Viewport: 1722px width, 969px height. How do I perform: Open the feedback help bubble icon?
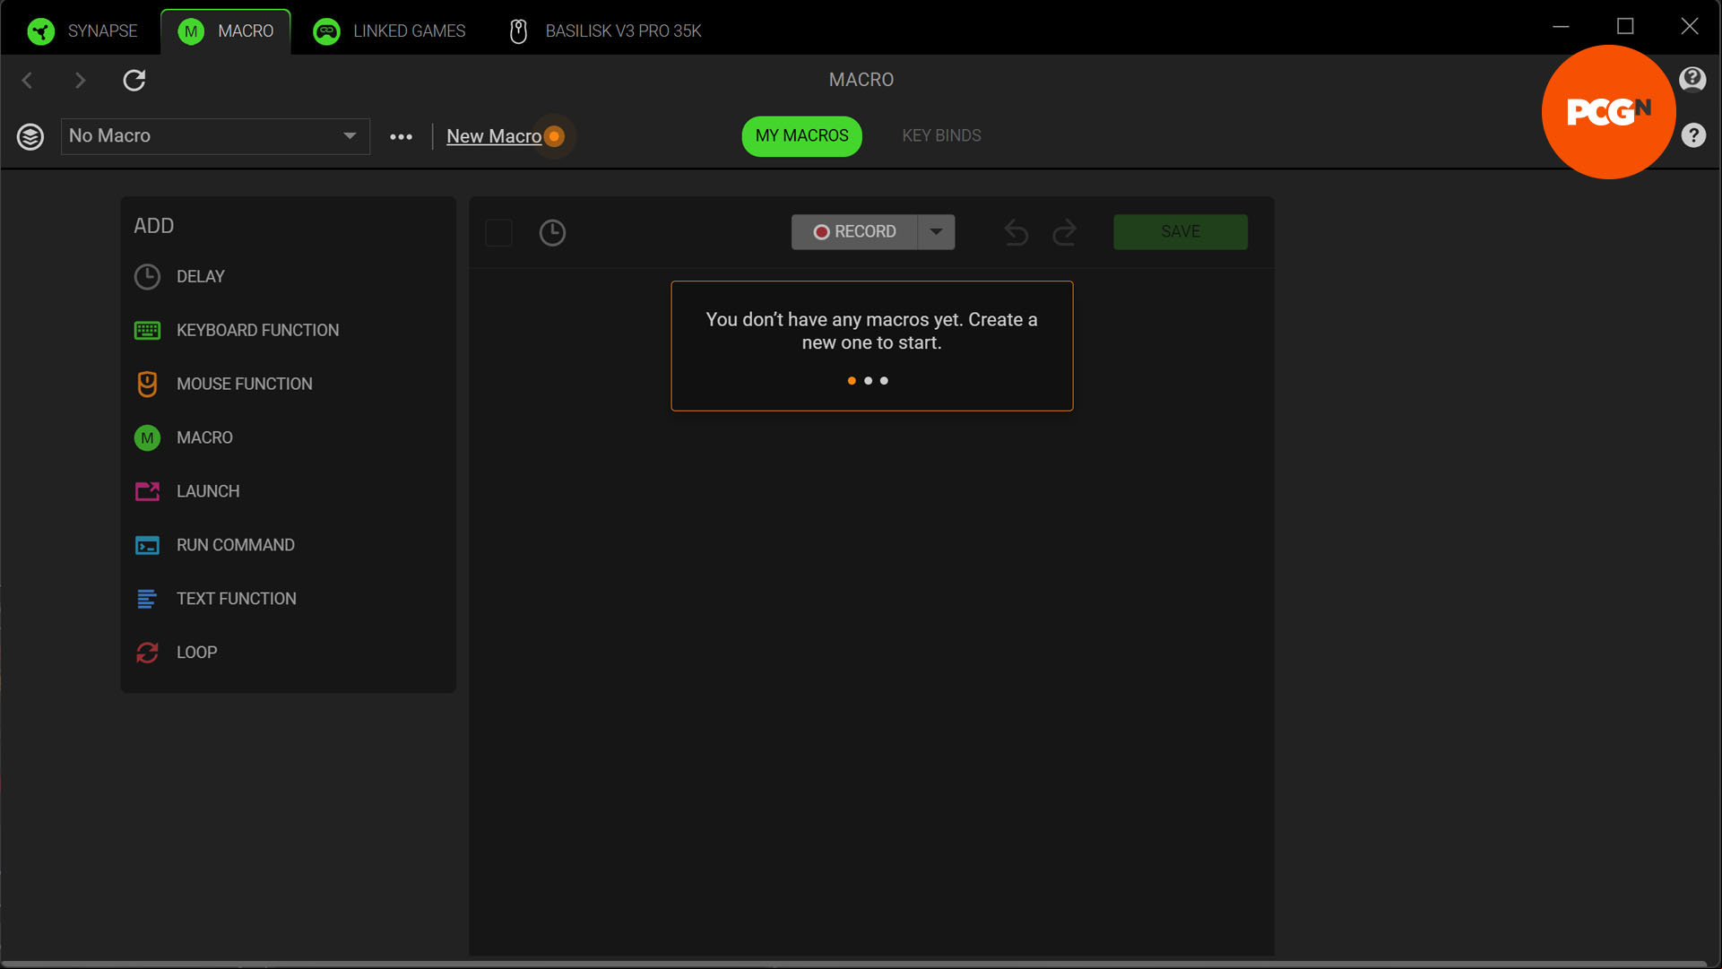(1692, 79)
